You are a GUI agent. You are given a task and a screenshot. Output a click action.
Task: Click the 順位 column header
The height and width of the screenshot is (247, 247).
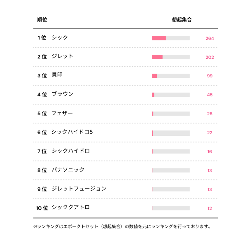click(x=42, y=19)
